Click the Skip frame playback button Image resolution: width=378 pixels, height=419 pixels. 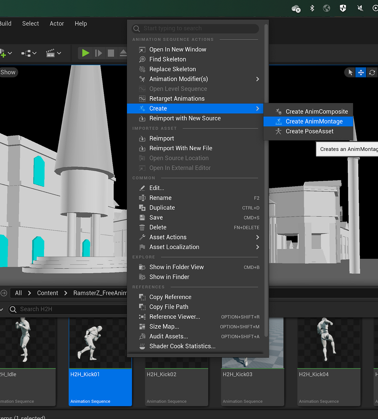point(99,53)
